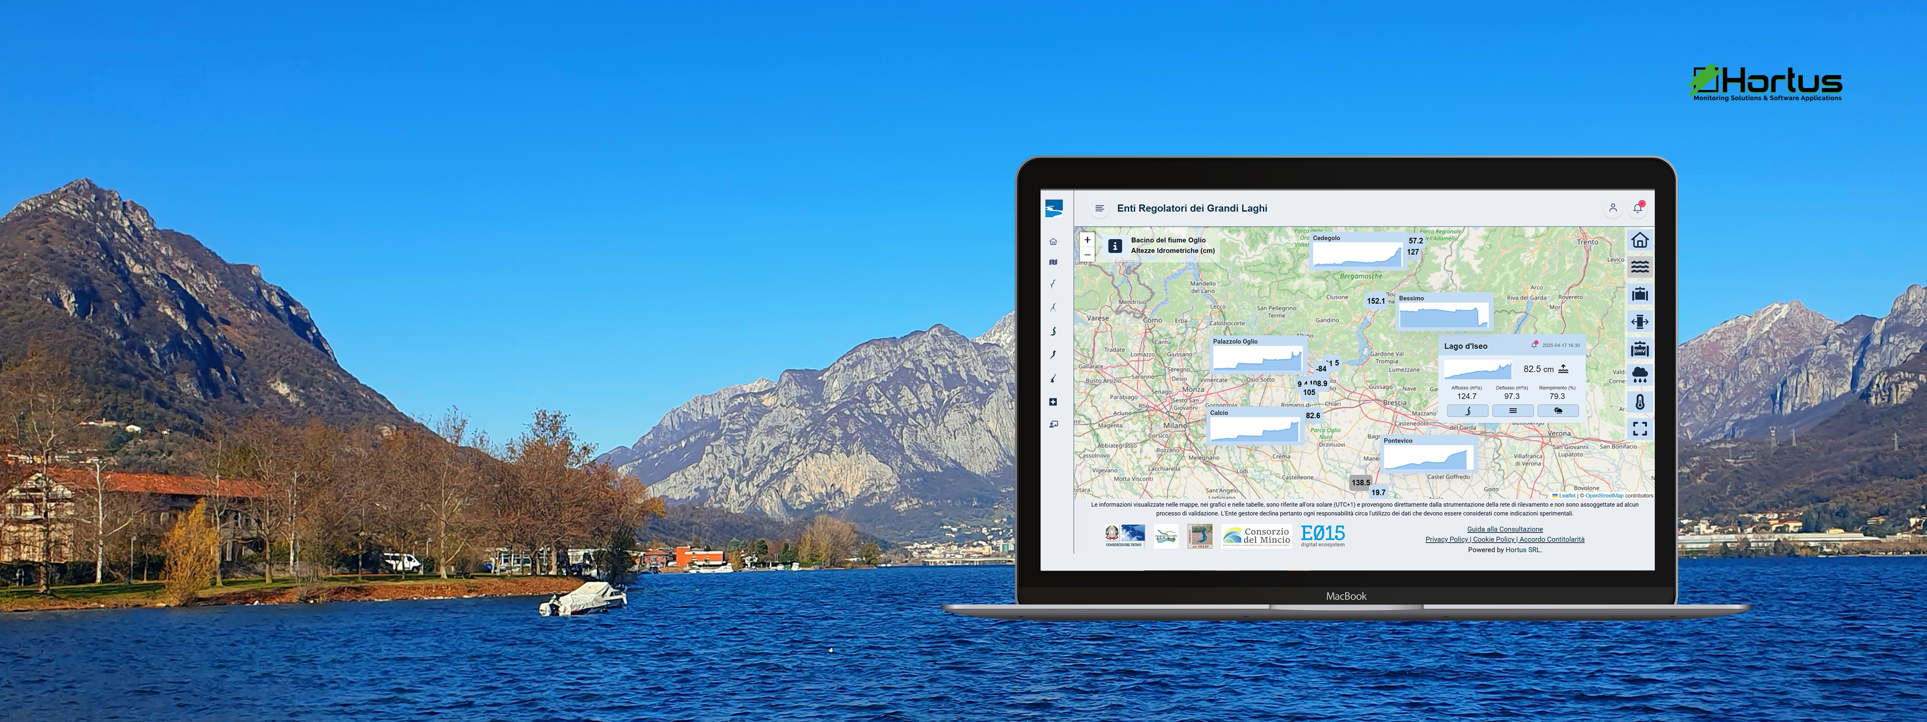
Task: Open the hamburger menu beside the title
Action: [1099, 208]
